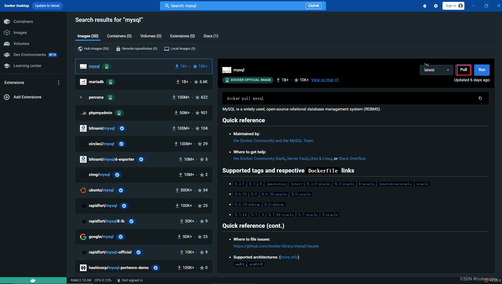The height and width of the screenshot is (284, 502).
Task: Open the amd64 architecture link
Action: [240, 264]
